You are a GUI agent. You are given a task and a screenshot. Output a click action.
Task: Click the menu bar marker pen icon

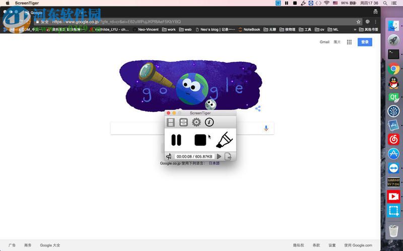(x=303, y=3)
